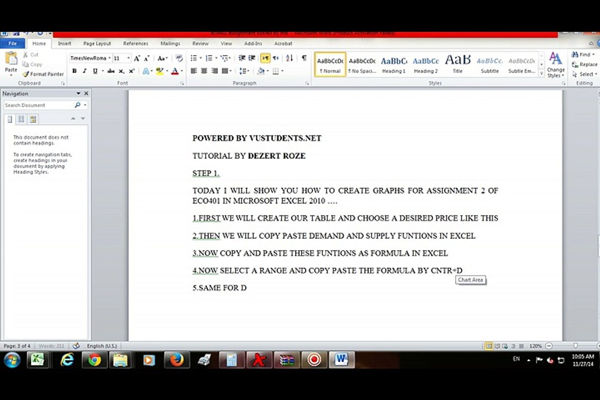Toggle Bold formatting

[74, 71]
